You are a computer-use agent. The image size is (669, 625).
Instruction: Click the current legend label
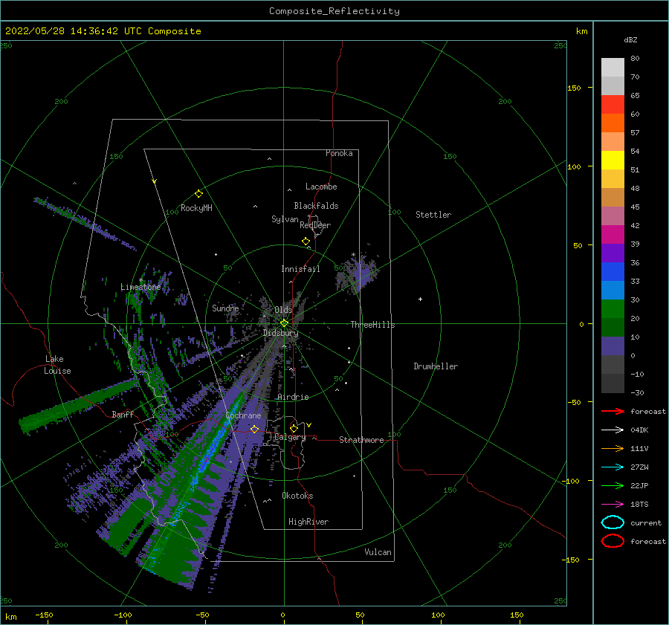tap(646, 522)
